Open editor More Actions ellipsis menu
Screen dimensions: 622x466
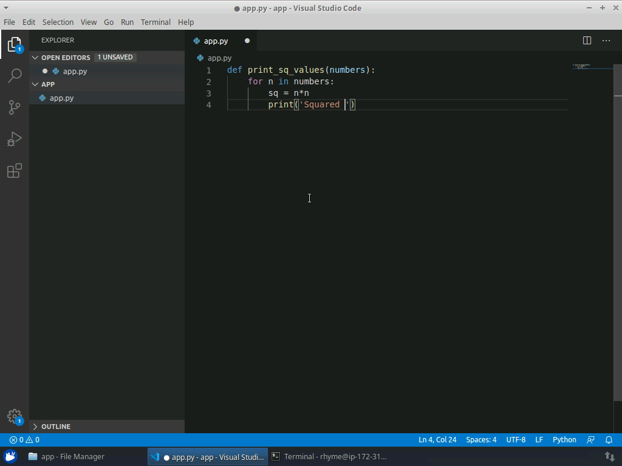[x=606, y=41]
